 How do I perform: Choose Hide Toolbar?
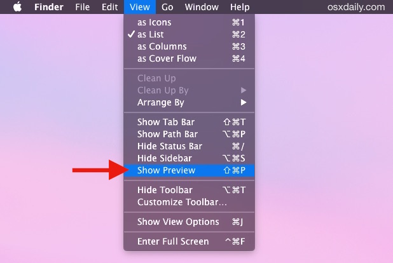click(x=165, y=190)
